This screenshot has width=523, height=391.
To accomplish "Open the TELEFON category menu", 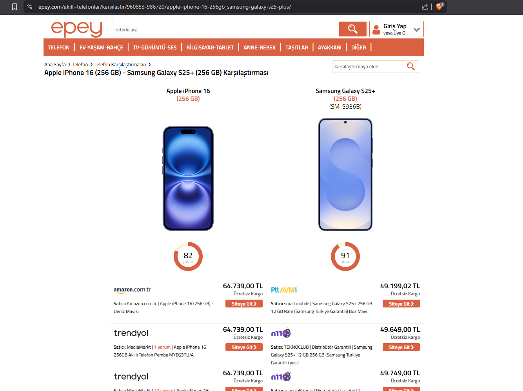I will pos(59,47).
